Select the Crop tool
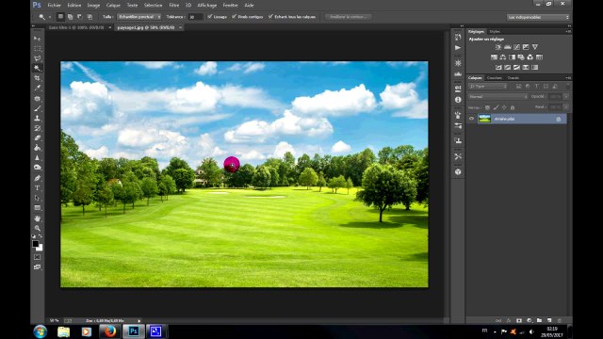The height and width of the screenshot is (339, 603). point(38,78)
